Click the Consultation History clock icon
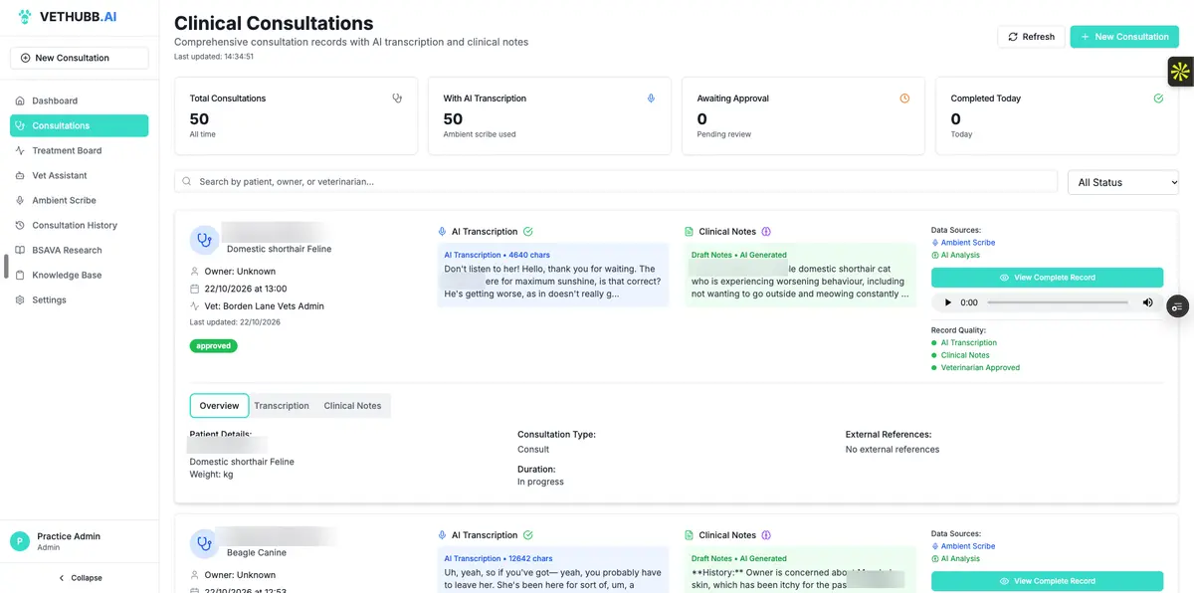 click(x=21, y=225)
